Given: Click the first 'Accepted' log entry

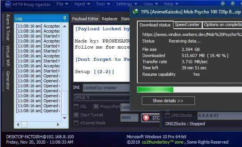Looking at the screenshot, I should click(38, 26).
